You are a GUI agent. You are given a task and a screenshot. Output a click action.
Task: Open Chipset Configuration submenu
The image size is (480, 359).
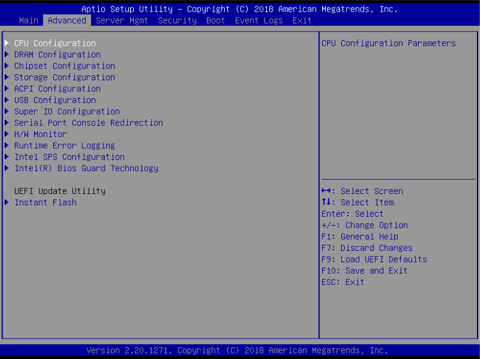[64, 66]
